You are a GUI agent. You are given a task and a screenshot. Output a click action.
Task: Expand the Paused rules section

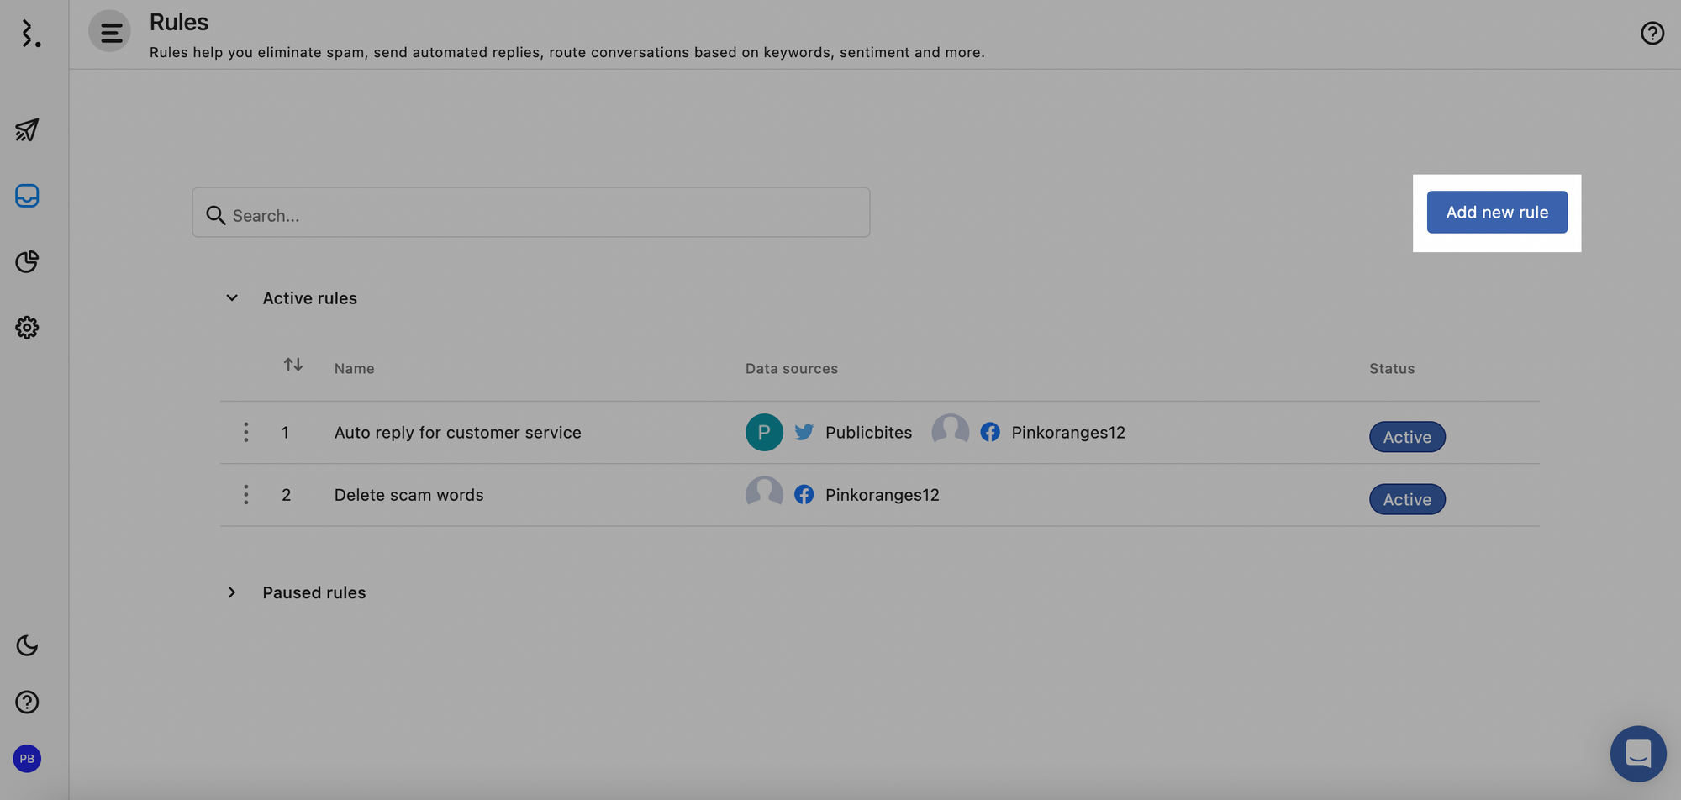tap(232, 592)
